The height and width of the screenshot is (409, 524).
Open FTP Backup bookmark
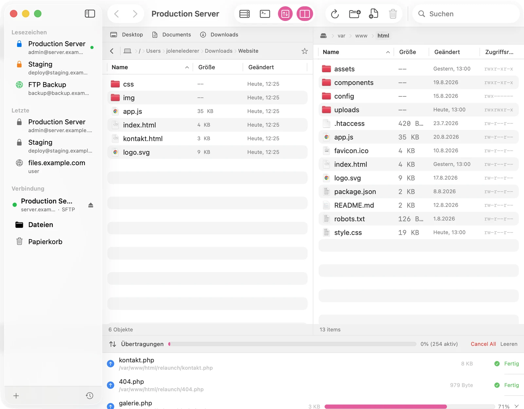coord(53,88)
